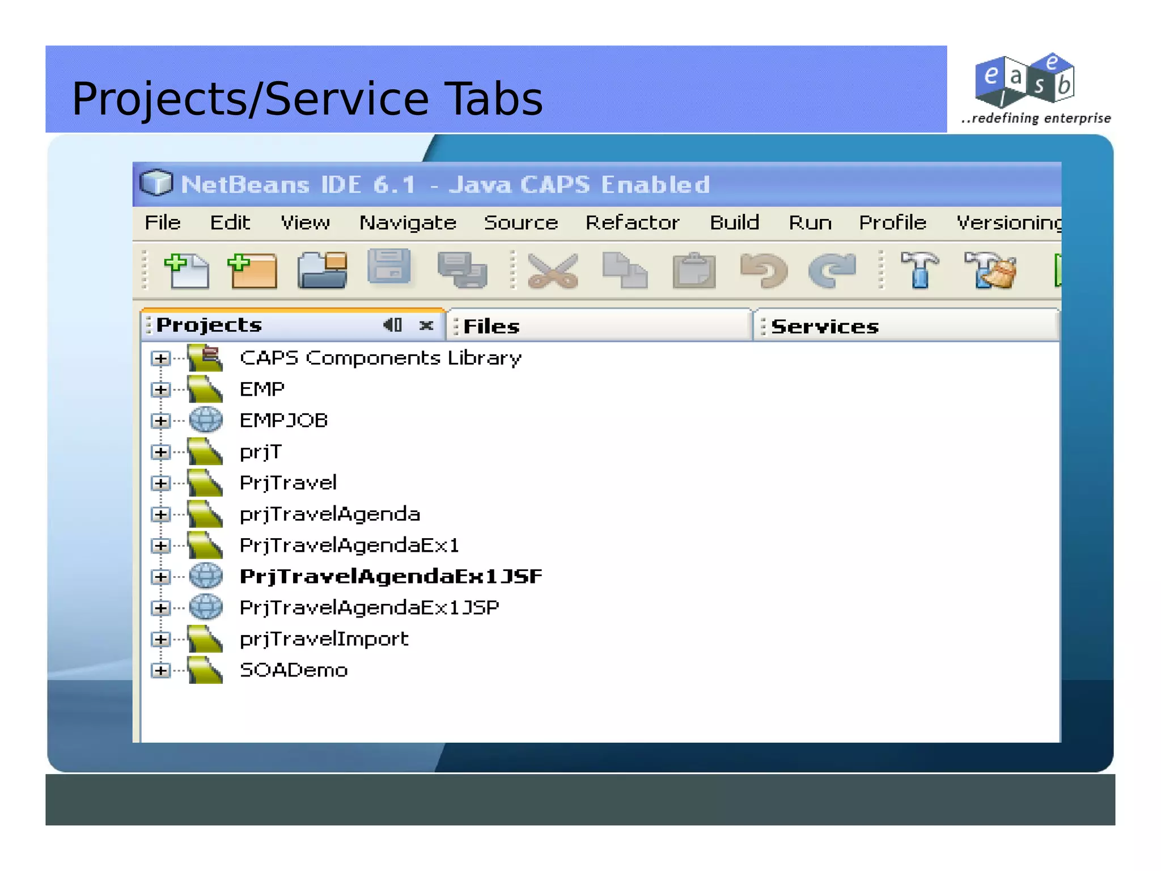Open the Versioning menu
The image size is (1161, 871).
point(1009,223)
